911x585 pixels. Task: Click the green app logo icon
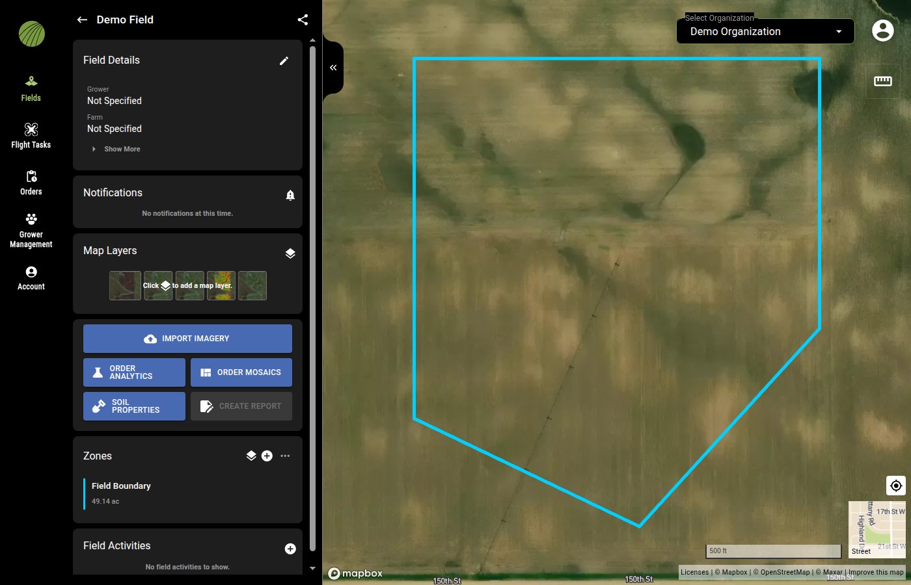tap(31, 34)
